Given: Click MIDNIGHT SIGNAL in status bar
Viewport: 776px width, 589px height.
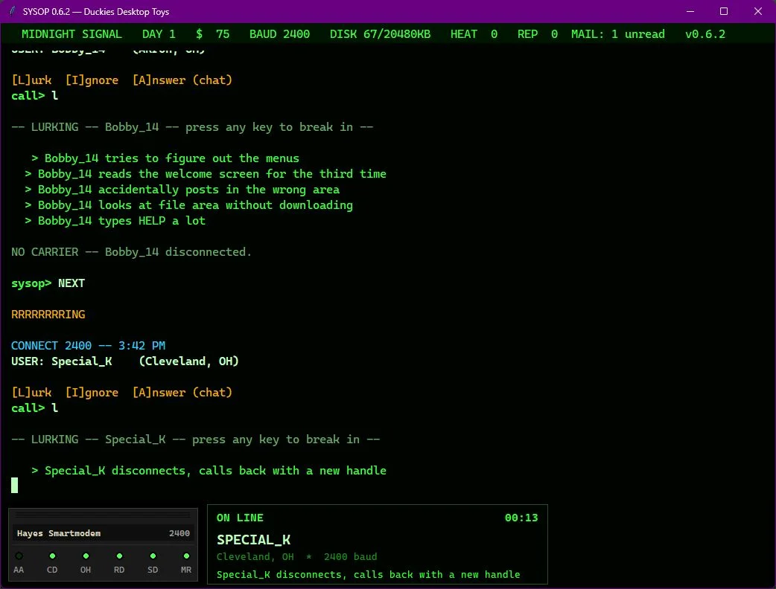Looking at the screenshot, I should tap(71, 34).
